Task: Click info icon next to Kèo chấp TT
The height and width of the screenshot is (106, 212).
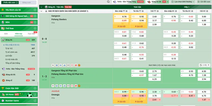Action: click(x=127, y=11)
